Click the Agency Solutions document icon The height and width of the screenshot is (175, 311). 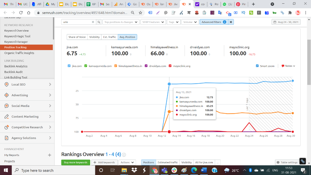[7, 138]
